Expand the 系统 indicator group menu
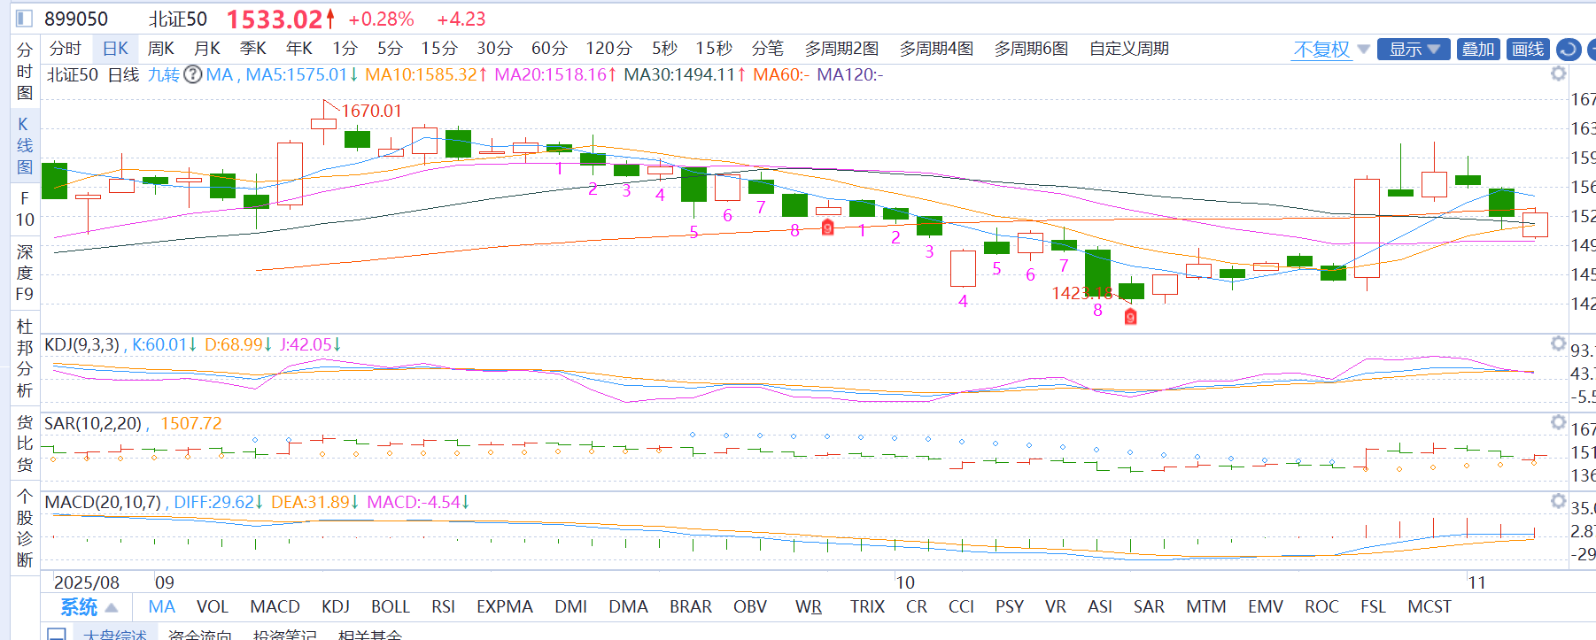Image resolution: width=1596 pixels, height=640 pixels. (x=89, y=607)
